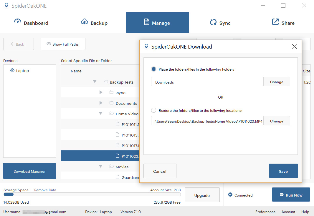Click the eye icon beside Show Full Paths
The width and height of the screenshot is (314, 216).
tap(49, 44)
